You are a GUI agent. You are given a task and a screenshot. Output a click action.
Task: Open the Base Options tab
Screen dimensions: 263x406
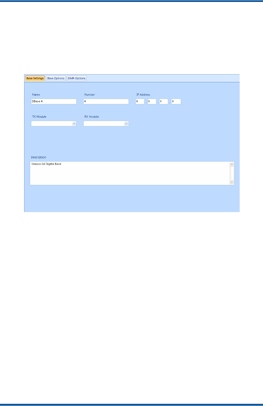tap(56, 78)
